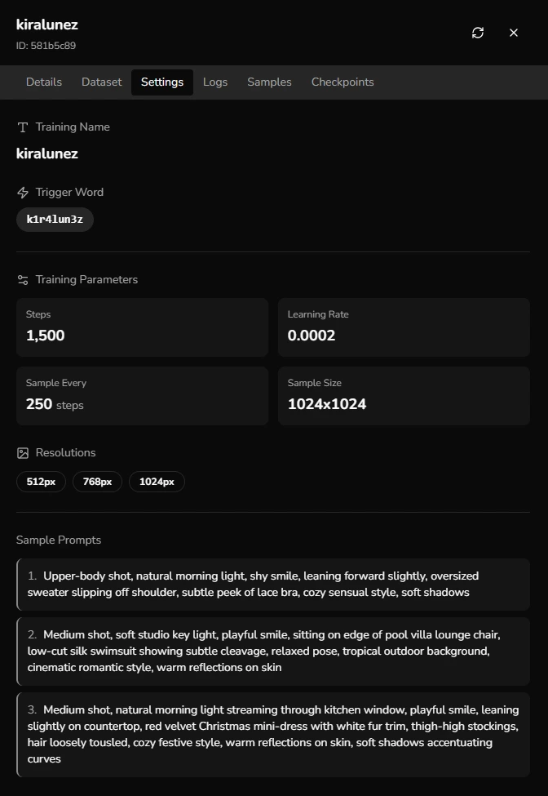Viewport: 548px width, 796px height.
Task: Click the Trigger Word lightning icon
Action: coord(23,193)
